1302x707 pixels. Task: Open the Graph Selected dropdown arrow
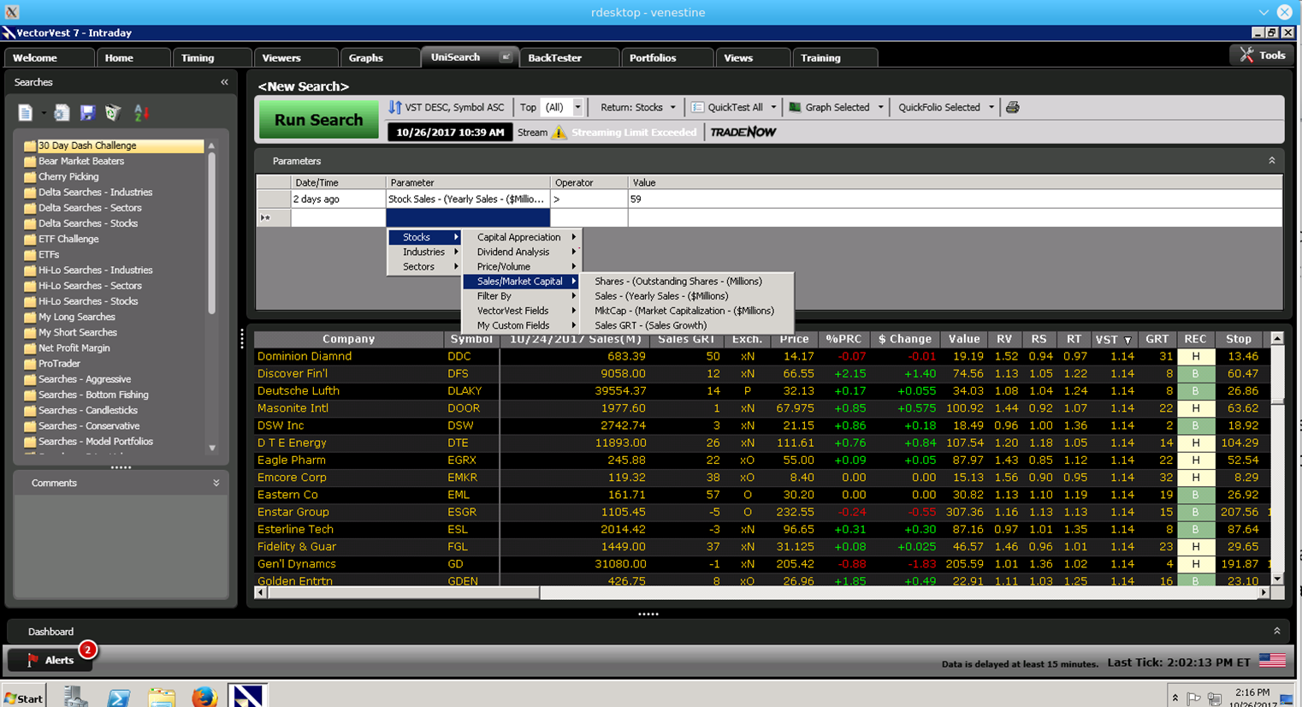[880, 107]
